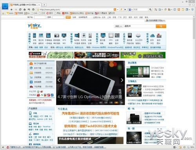Click the printer category icon

point(138,36)
